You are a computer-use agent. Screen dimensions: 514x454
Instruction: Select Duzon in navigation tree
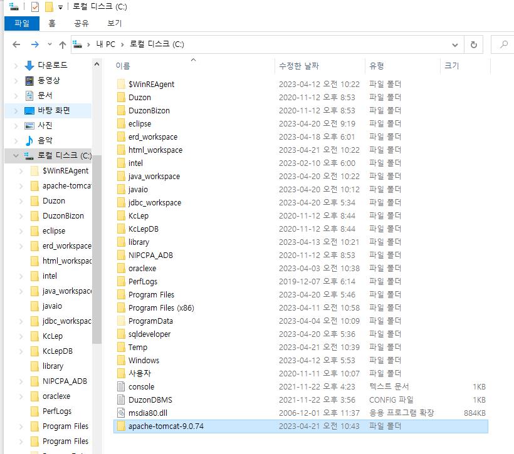pos(54,201)
